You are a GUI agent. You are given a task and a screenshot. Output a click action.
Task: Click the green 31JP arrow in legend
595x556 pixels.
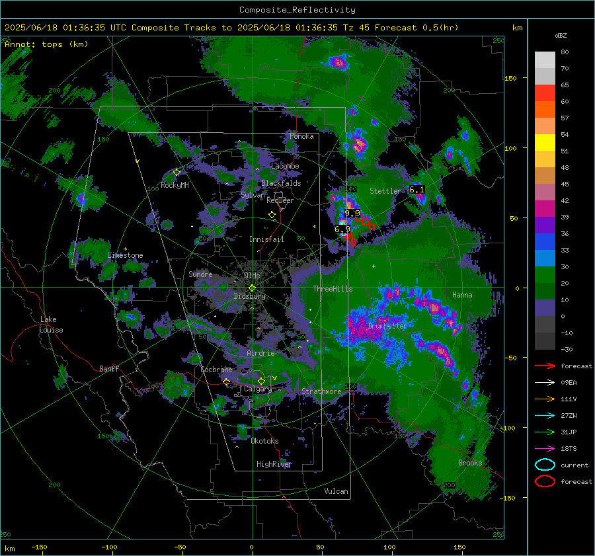[x=545, y=432]
